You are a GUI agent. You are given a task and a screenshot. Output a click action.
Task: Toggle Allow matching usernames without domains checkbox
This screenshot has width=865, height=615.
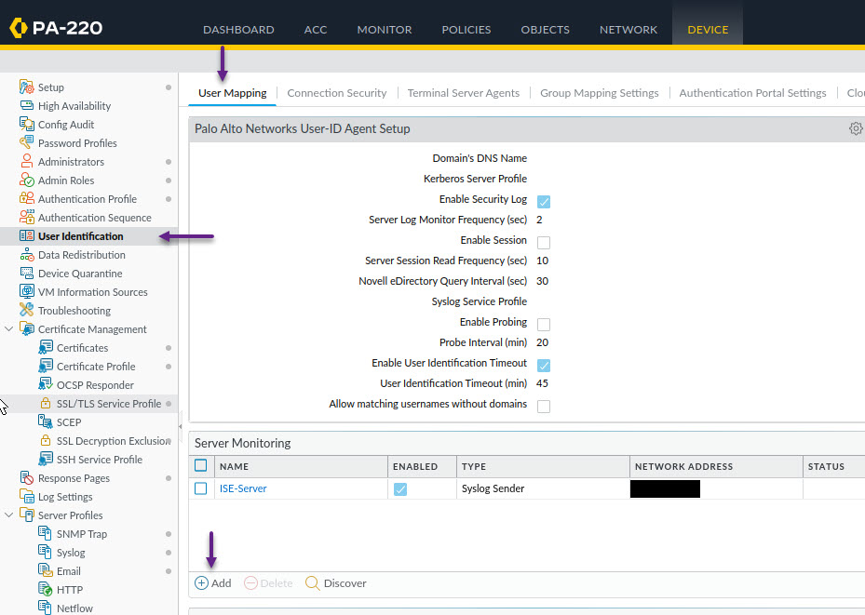point(544,407)
